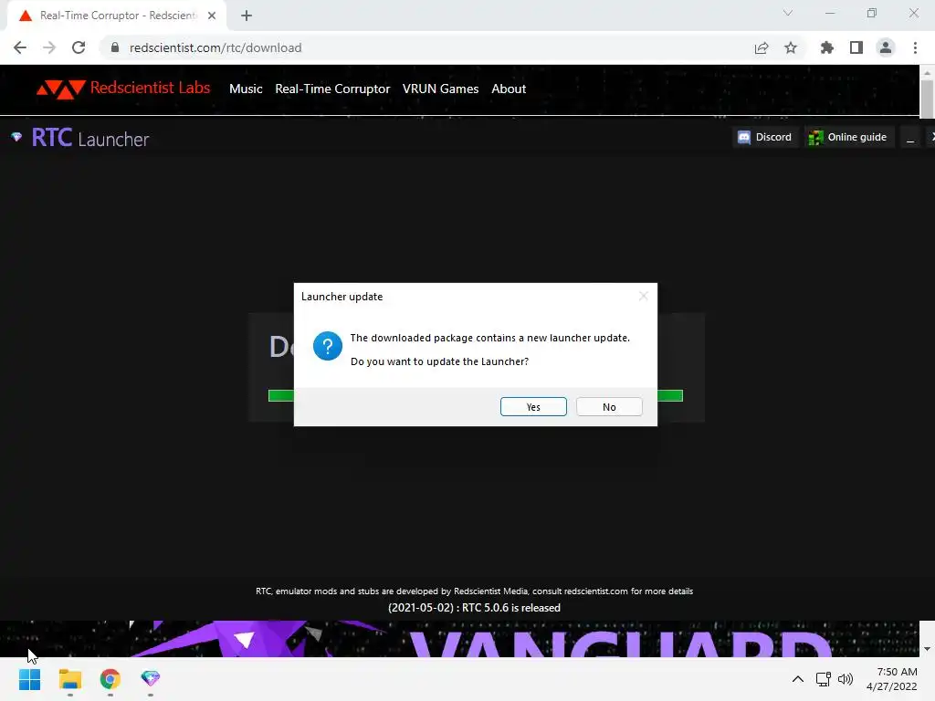This screenshot has width=935, height=701.
Task: Go back in browser history
Action: [x=20, y=47]
